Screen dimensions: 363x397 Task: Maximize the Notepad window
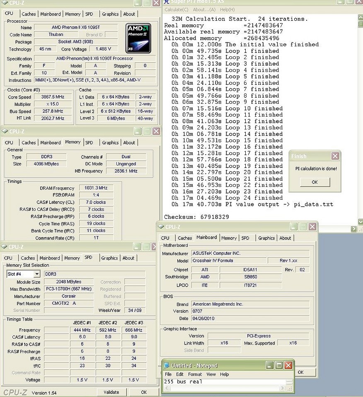coord(279,365)
